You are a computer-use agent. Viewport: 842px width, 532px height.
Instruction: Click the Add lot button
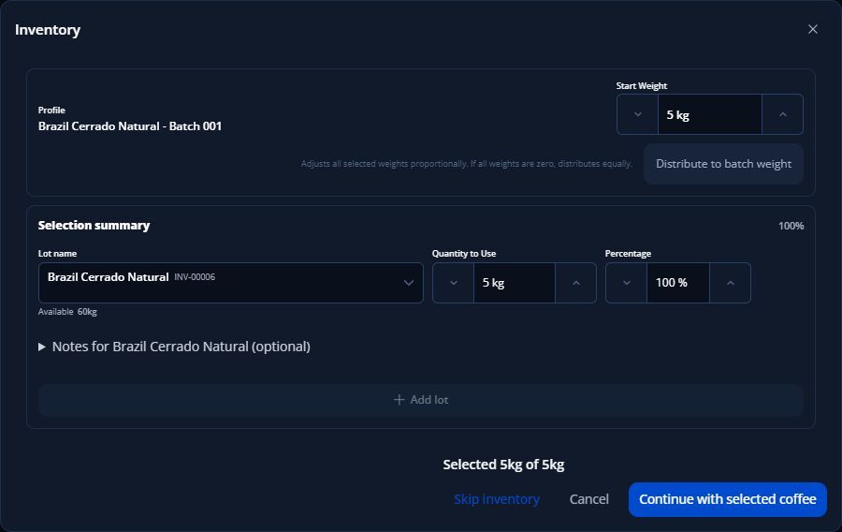[x=420, y=400]
